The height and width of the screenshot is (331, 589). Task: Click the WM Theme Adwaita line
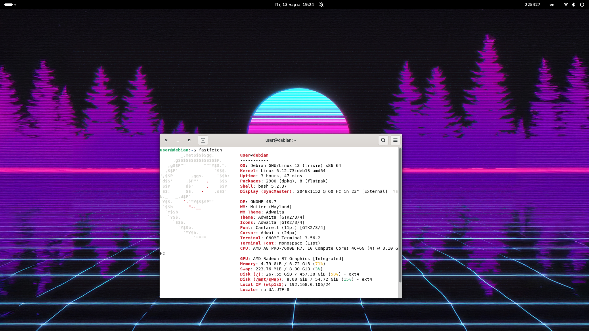coord(262,212)
